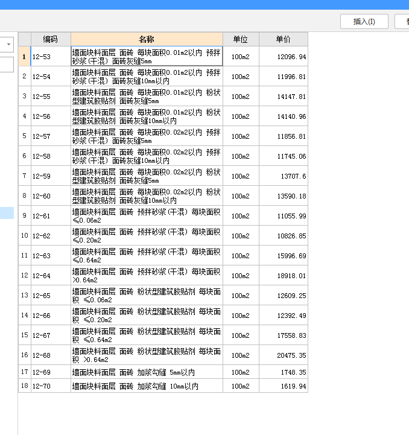The width and height of the screenshot is (409, 435).
Task: Click price value 10826.85
Action: point(291,236)
